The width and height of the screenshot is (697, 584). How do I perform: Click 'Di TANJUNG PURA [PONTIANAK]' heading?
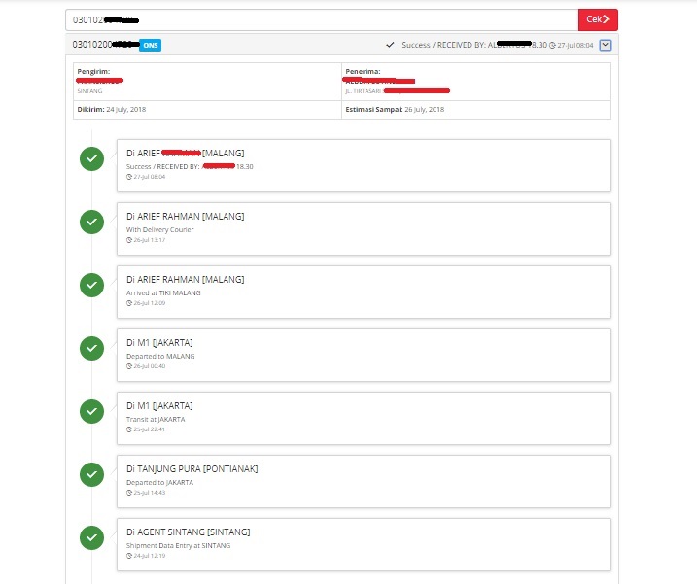(x=192, y=469)
